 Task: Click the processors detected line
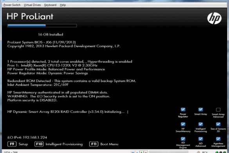(70, 62)
